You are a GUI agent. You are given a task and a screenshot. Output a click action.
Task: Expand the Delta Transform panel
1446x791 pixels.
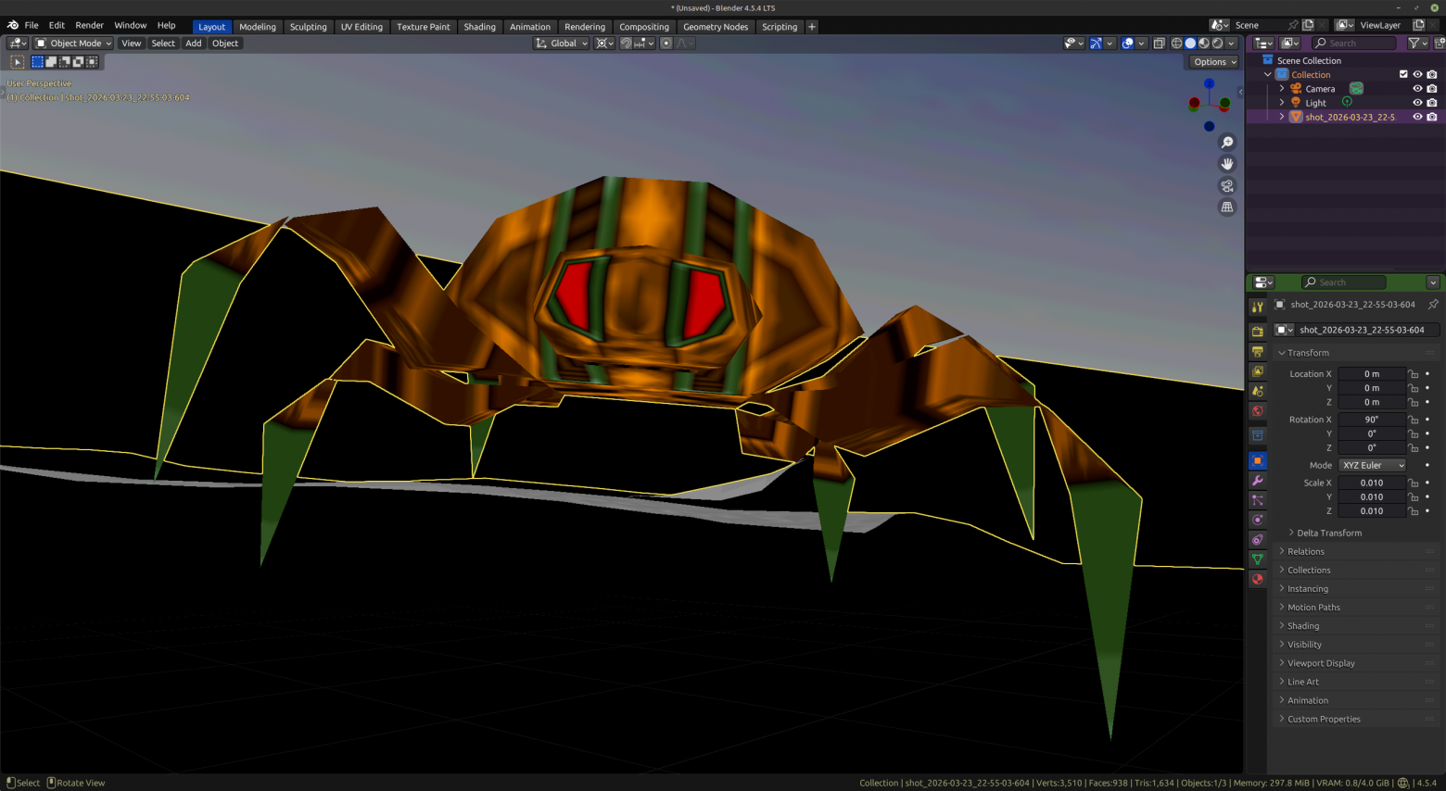pos(1329,533)
